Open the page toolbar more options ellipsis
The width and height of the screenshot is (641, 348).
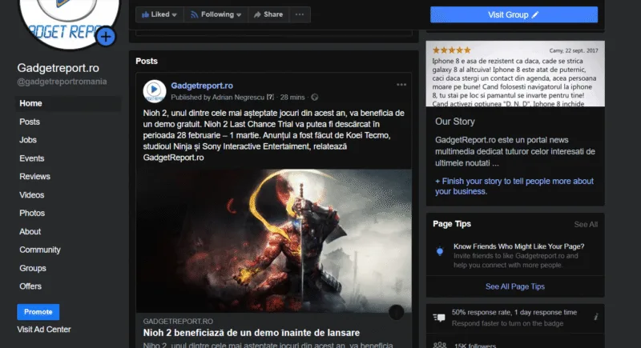click(300, 14)
